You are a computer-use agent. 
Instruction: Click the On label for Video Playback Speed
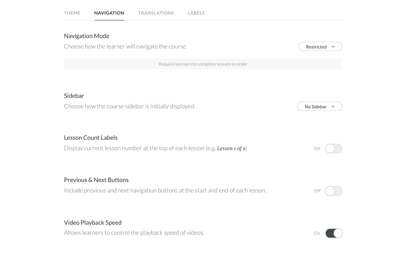tap(317, 233)
